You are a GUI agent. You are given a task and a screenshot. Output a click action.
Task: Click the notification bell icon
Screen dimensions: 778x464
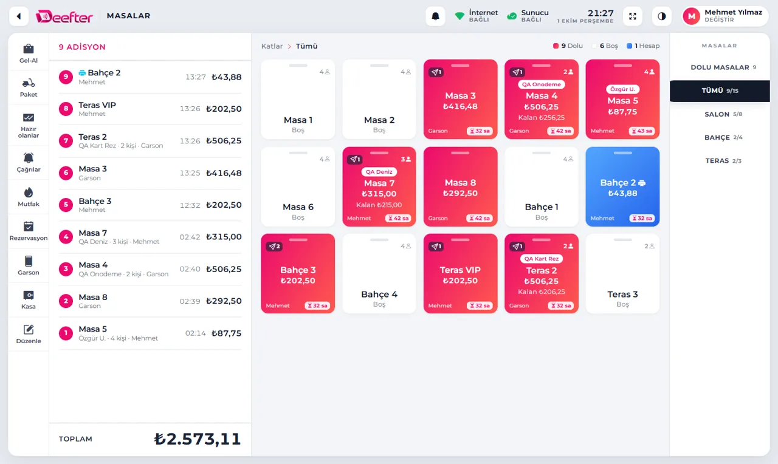pos(435,16)
